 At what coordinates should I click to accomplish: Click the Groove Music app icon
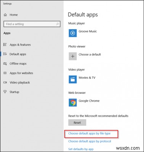tap(73, 33)
